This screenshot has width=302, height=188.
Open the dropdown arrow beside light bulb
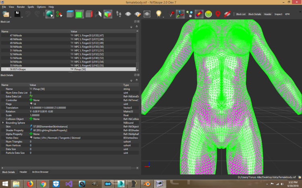(163, 17)
